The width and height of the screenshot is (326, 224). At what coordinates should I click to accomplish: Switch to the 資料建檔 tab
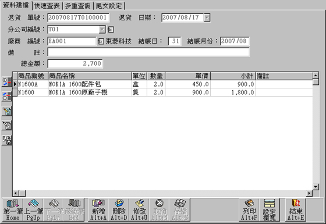click(16, 5)
